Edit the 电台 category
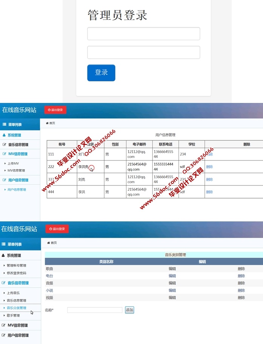The image size is (263, 344). [172, 276]
